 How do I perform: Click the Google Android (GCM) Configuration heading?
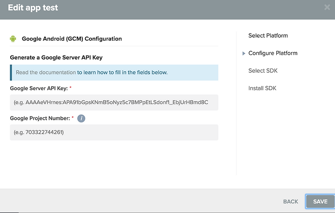[x=72, y=39]
